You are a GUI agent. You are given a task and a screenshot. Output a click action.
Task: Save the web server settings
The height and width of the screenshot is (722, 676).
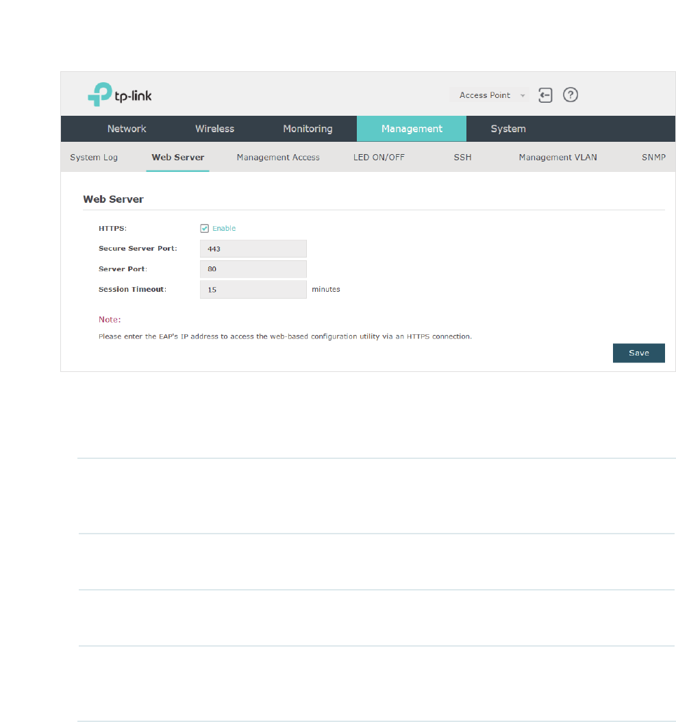[x=639, y=353]
